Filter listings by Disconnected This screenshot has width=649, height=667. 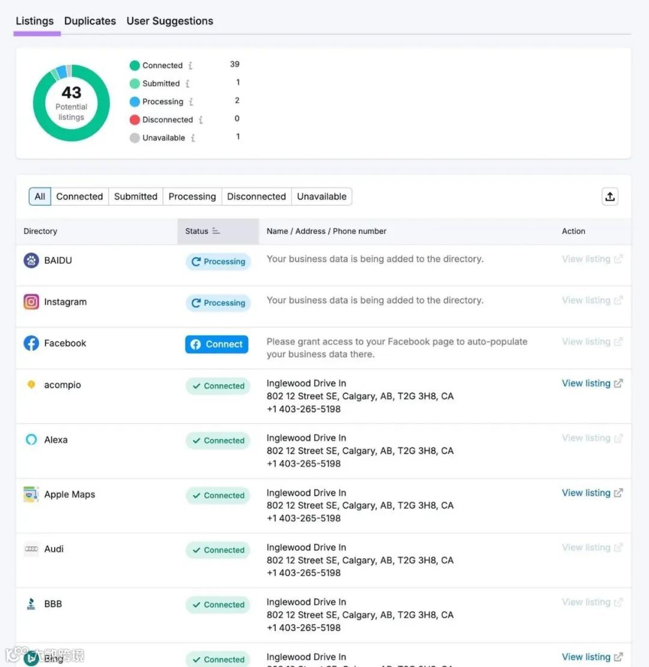click(257, 196)
